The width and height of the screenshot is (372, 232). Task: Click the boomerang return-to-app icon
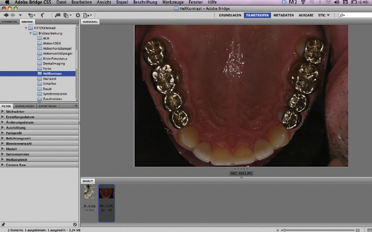click(42, 15)
